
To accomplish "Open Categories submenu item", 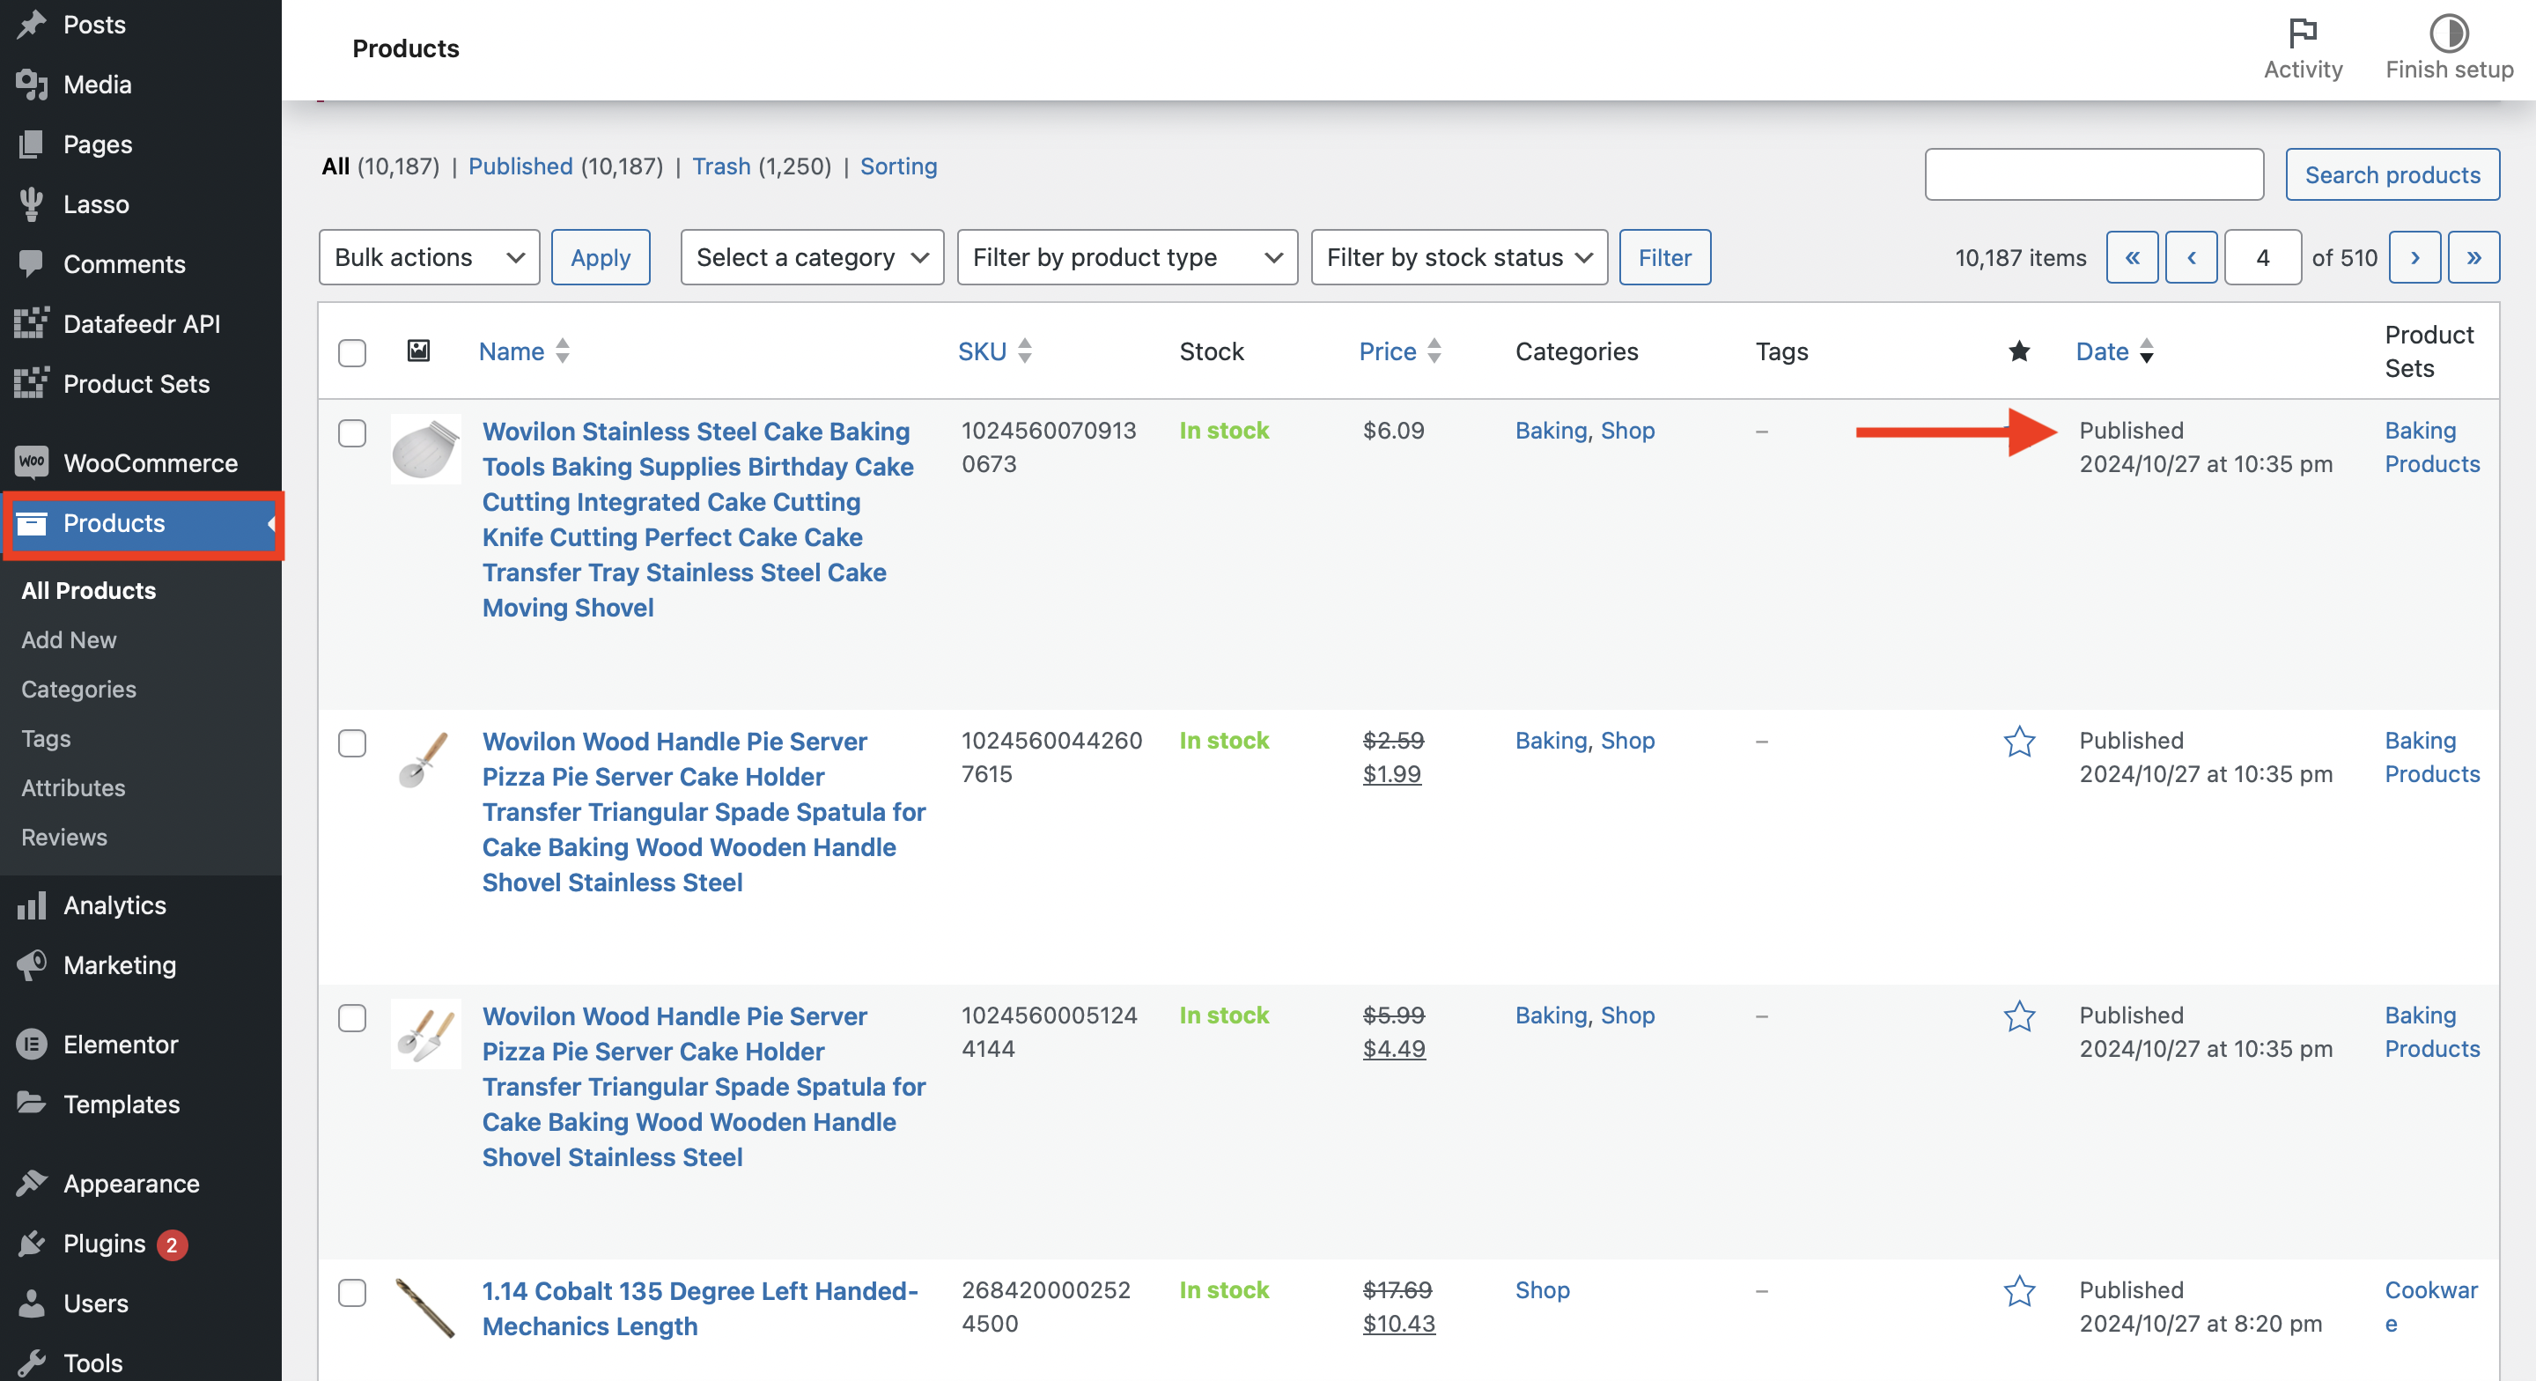I will [78, 689].
